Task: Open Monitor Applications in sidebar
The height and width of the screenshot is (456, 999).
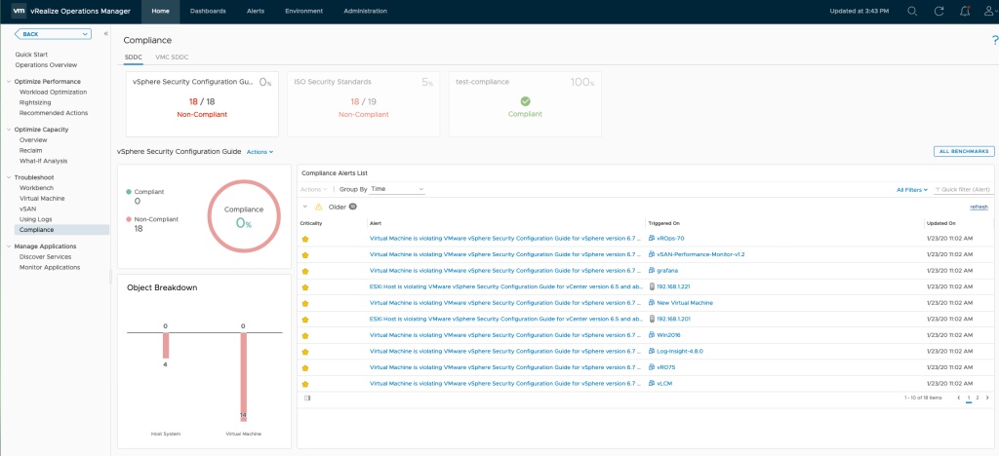Action: pyautogui.click(x=50, y=268)
